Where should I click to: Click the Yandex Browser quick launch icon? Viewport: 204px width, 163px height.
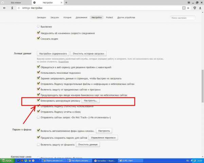click(33, 161)
